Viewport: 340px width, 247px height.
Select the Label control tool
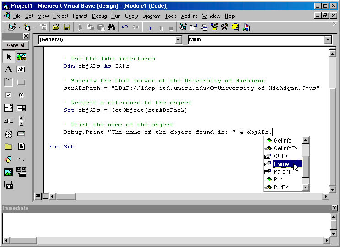tap(8, 70)
